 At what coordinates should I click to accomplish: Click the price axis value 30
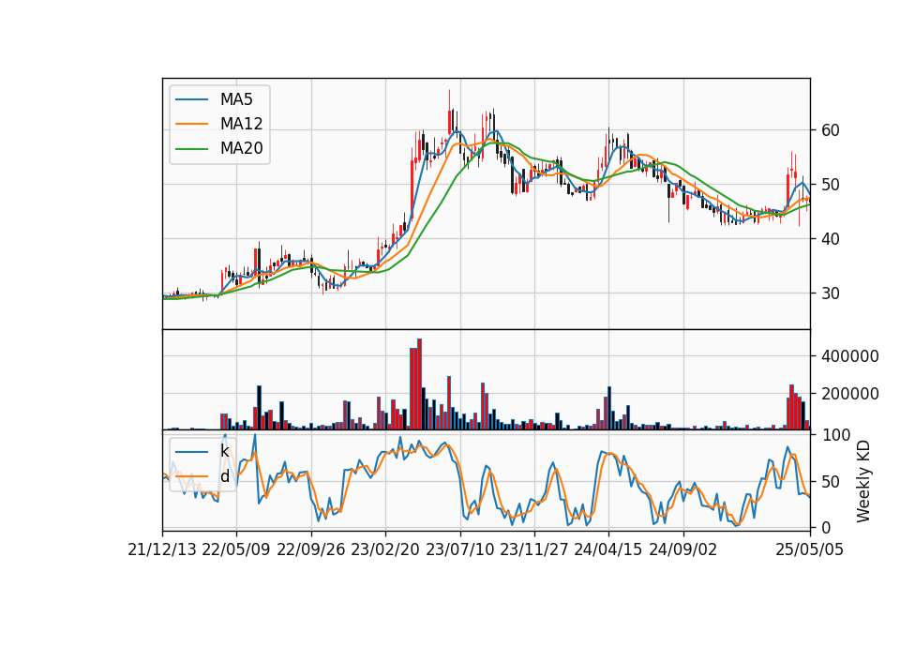tap(830, 293)
